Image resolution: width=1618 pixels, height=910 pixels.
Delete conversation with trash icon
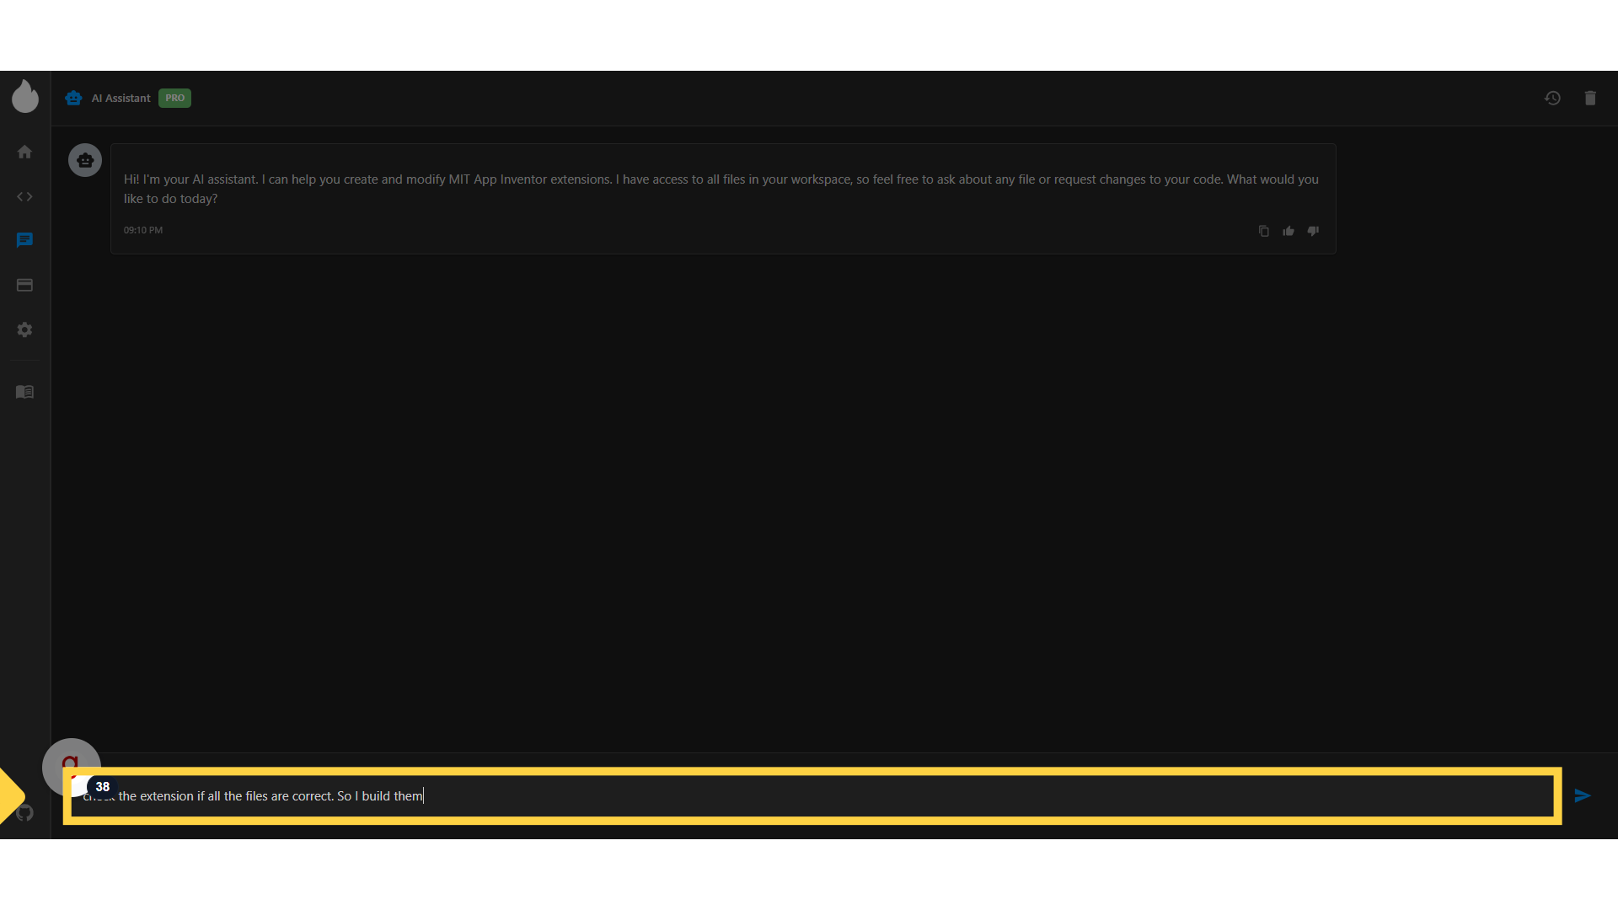[x=1590, y=98]
